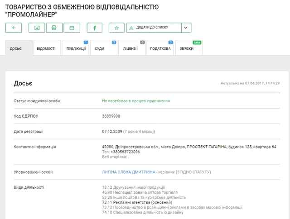Click the download/save icon button
Image resolution: width=290 pixels, height=219 pixels.
tap(37, 28)
